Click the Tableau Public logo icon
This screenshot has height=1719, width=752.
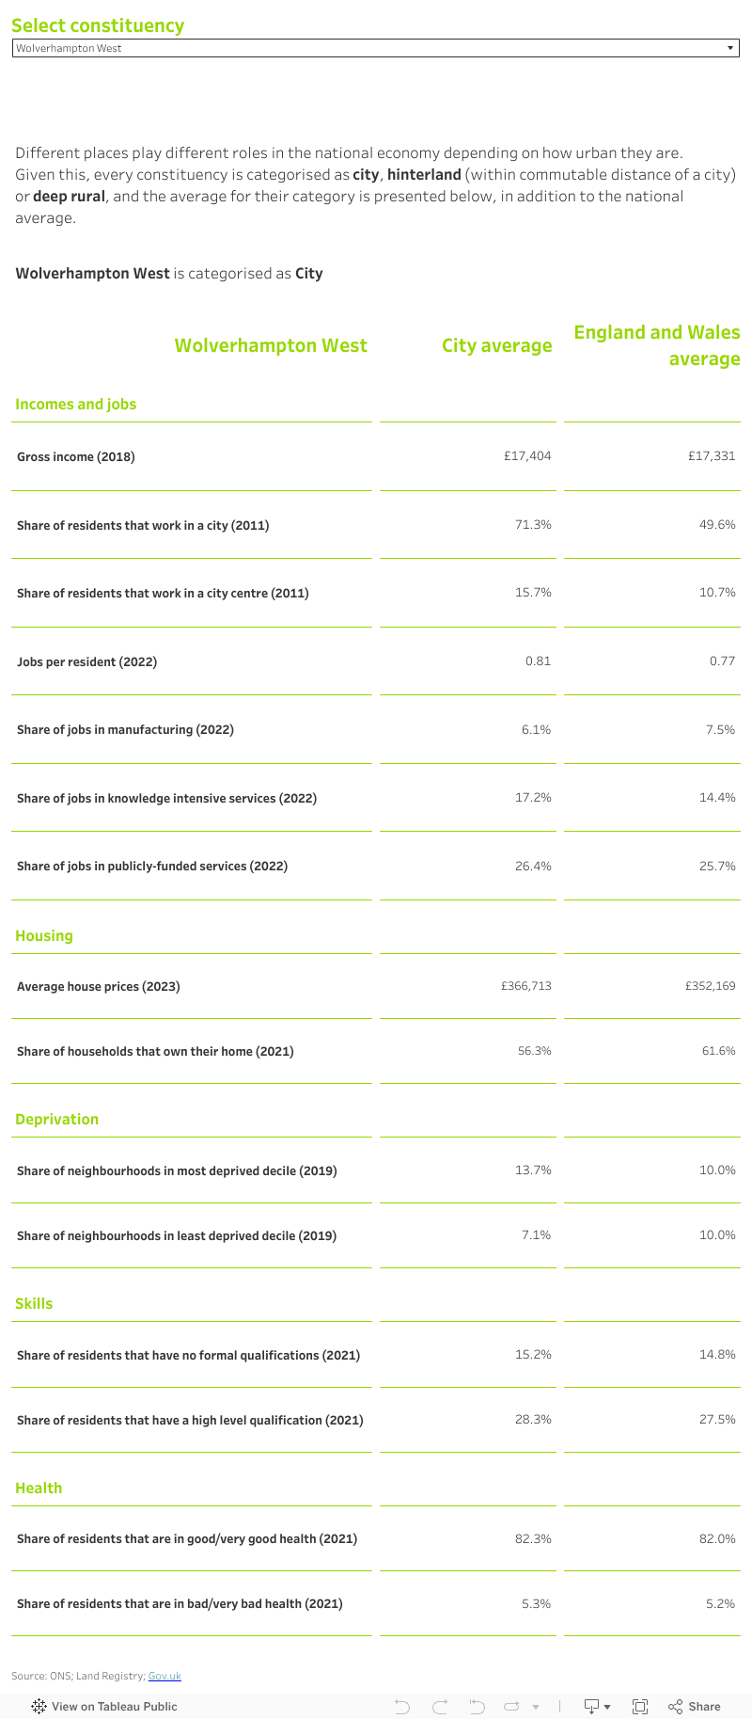tap(38, 1705)
